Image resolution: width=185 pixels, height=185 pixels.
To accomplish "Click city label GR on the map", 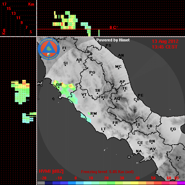I will 59,85.
